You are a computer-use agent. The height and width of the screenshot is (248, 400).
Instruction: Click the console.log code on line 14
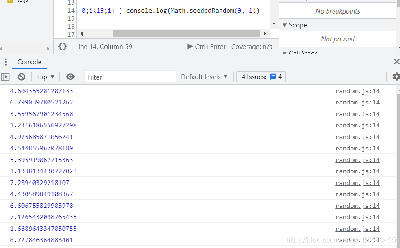pyautogui.click(x=193, y=10)
